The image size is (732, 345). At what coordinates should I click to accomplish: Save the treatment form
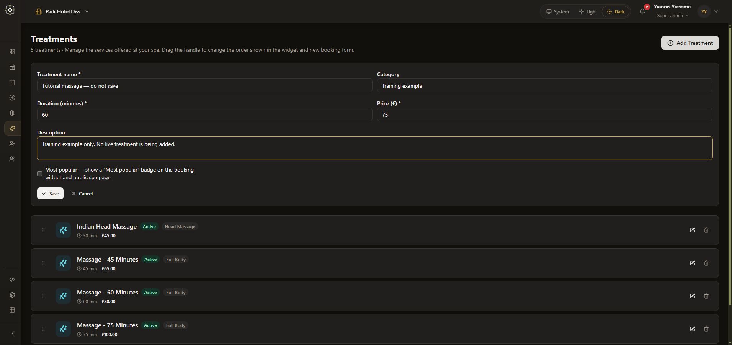(x=50, y=193)
